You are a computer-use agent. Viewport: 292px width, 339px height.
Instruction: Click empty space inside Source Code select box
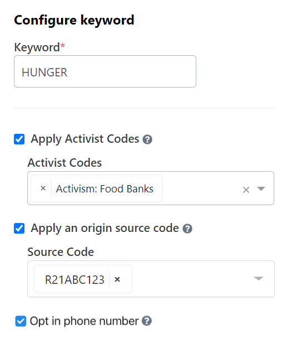pos(191,279)
